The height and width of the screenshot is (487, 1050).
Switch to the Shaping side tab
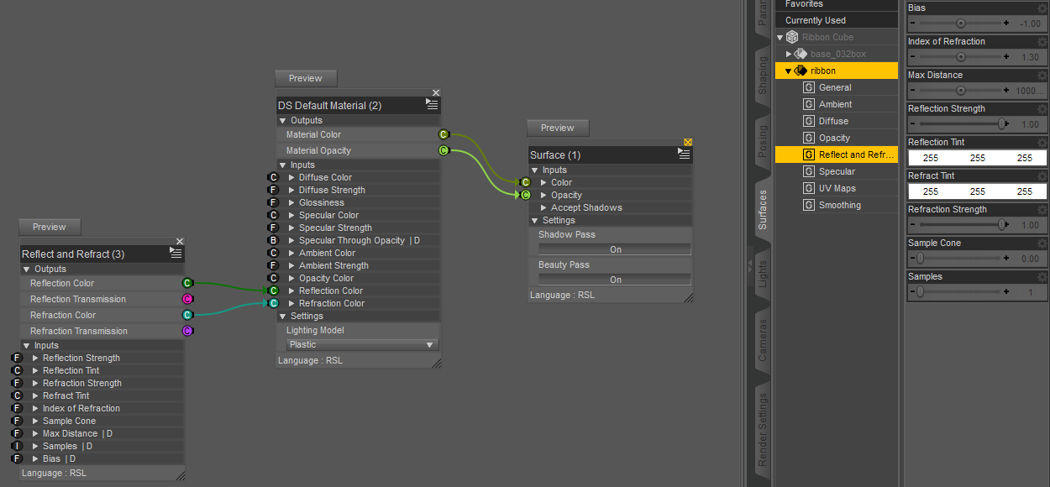point(763,76)
